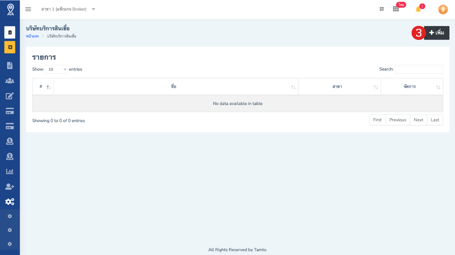Image resolution: width=455 pixels, height=255 pixels.
Task: Toggle the hamburger sidebar menu
Action: tap(28, 9)
